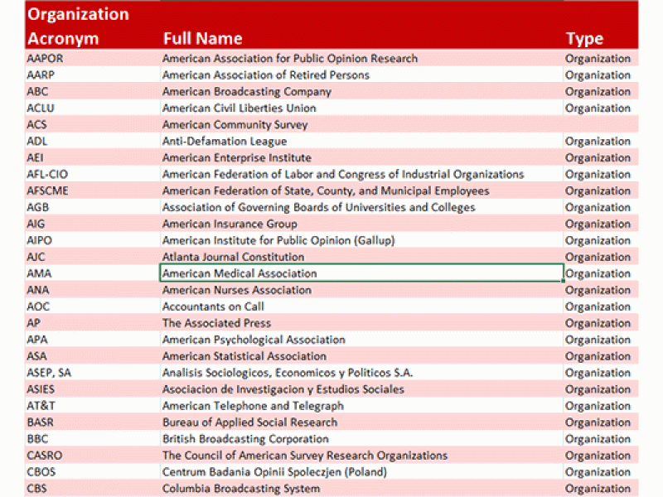Click the AFL-CIO acronym cell
The height and width of the screenshot is (497, 663).
[x=92, y=174]
